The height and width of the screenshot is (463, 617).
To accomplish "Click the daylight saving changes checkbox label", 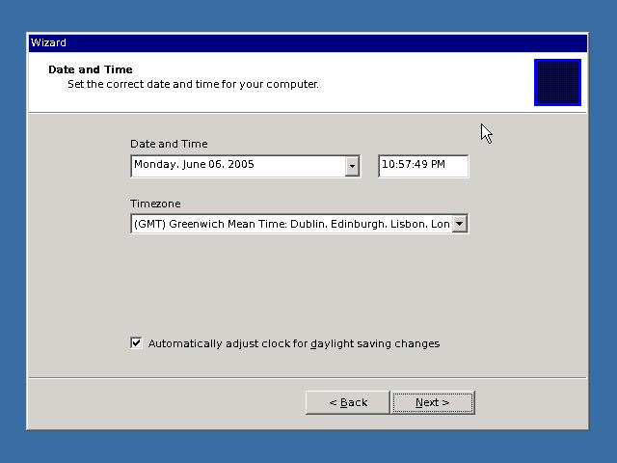I will coord(293,343).
